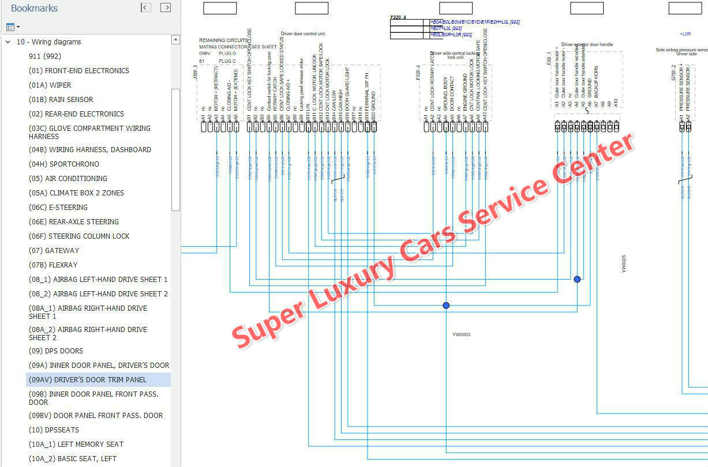708x467 pixels.
Task: Collapse the 10 - Wiring diagrams node
Action: [x=8, y=42]
